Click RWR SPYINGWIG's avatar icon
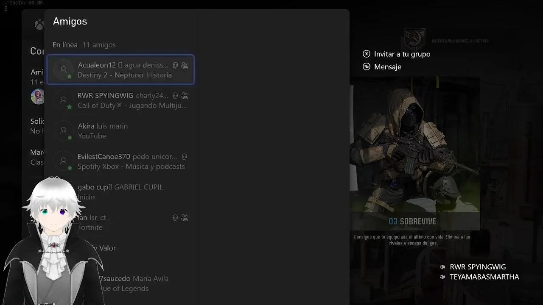The width and height of the screenshot is (543, 305). click(63, 100)
